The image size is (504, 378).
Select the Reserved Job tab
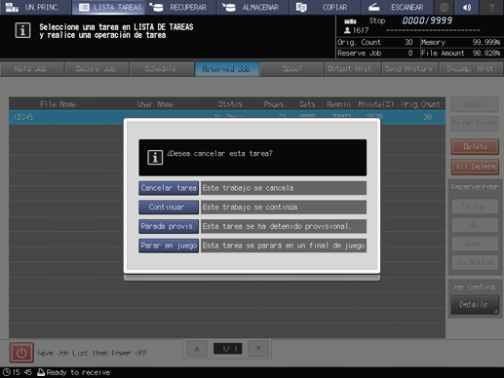pyautogui.click(x=227, y=69)
